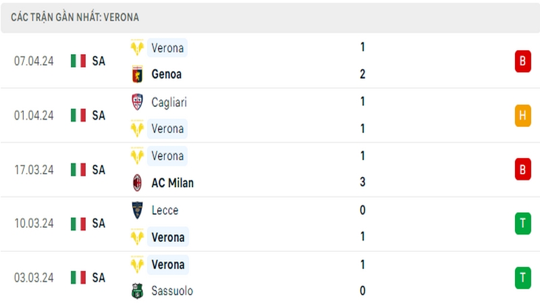Click the Cagliari club crest icon

click(138, 102)
